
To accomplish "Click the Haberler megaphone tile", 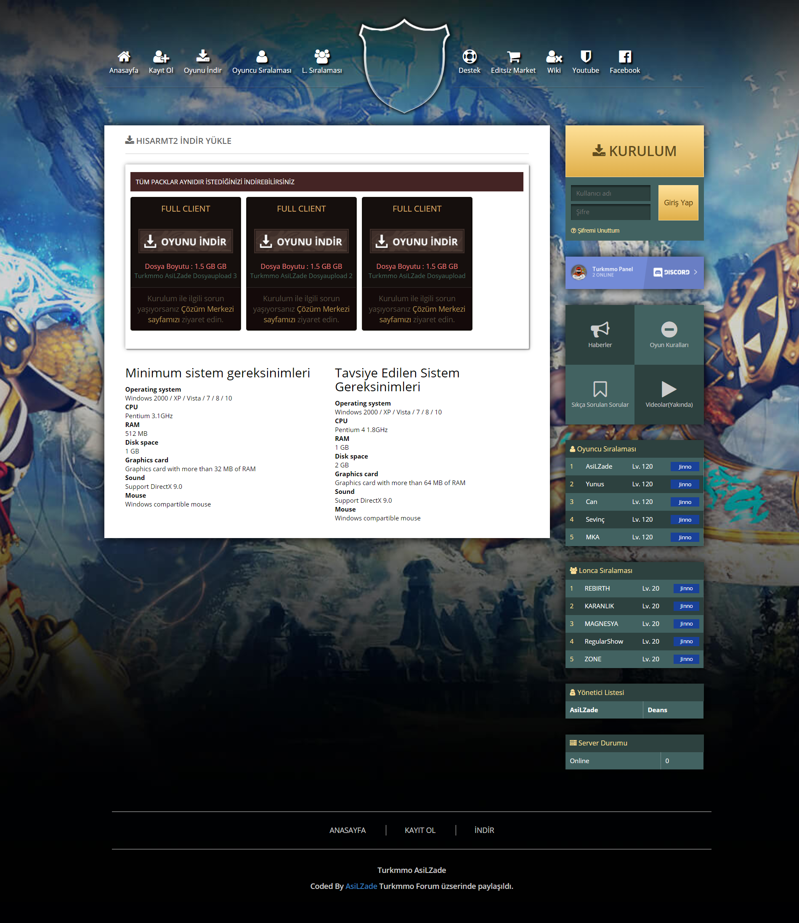I will [x=600, y=334].
